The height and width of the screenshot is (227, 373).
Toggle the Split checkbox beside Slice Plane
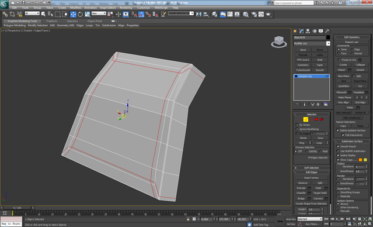tap(354, 76)
